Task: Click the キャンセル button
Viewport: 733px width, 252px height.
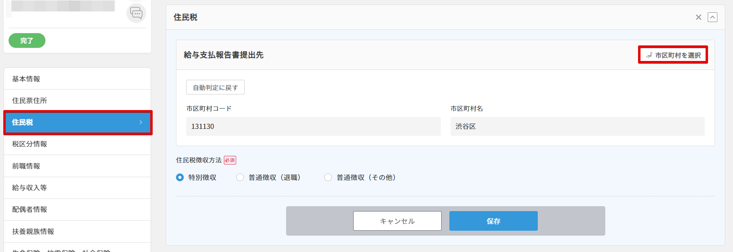Action: click(397, 221)
